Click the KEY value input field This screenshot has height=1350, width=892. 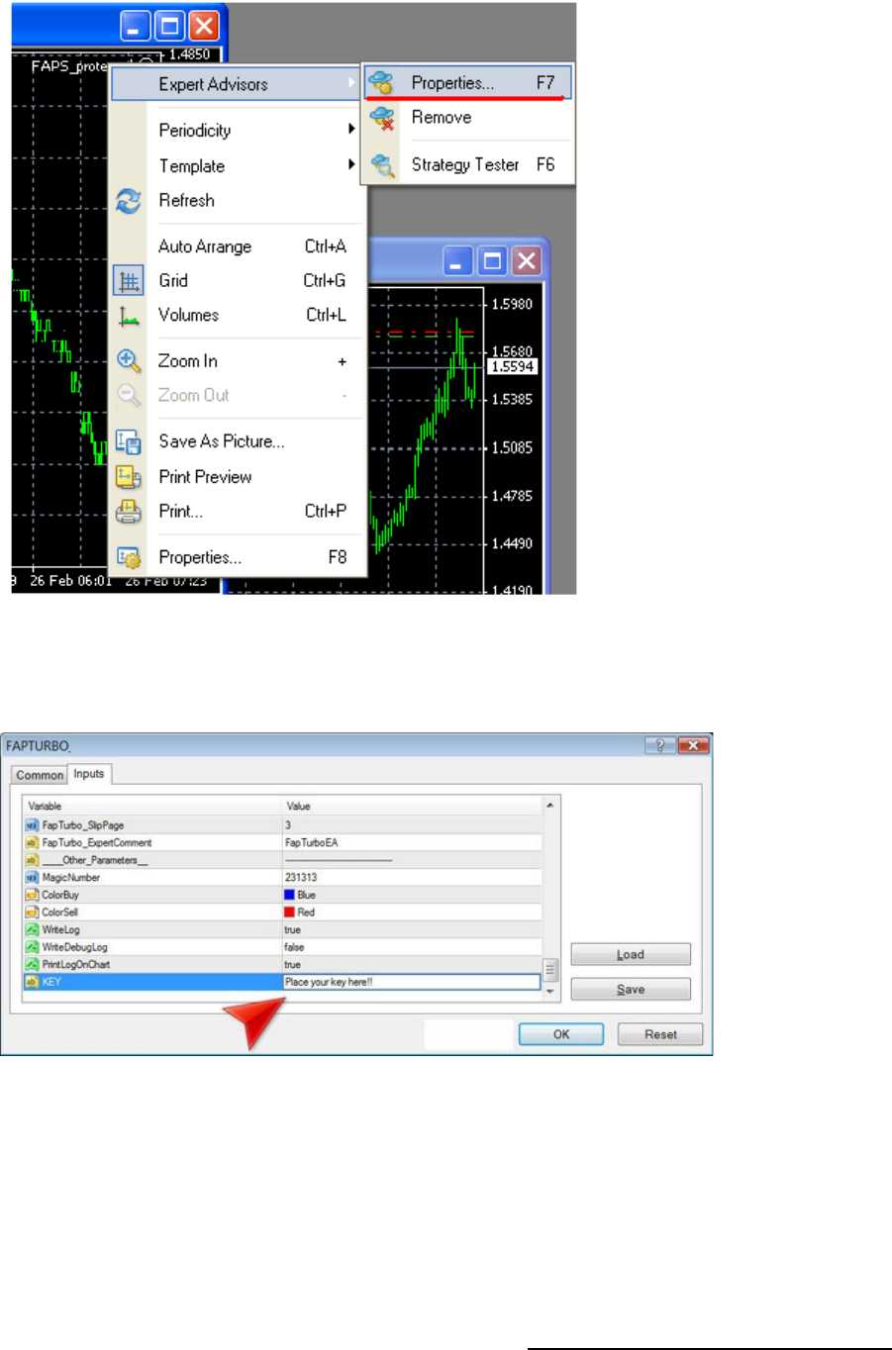(412, 982)
